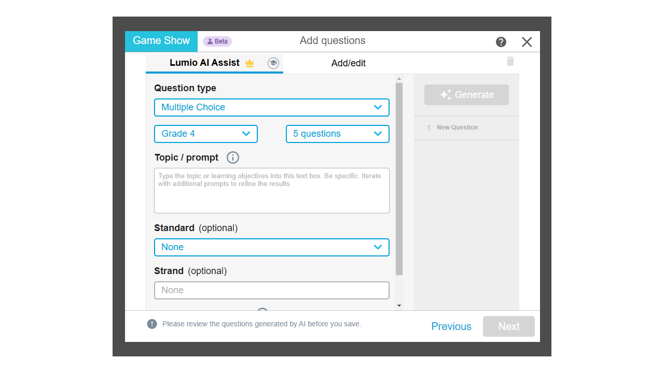This screenshot has width=664, height=373.
Task: Click the crown premium icon beside Lumio AI Assist
Action: point(250,63)
